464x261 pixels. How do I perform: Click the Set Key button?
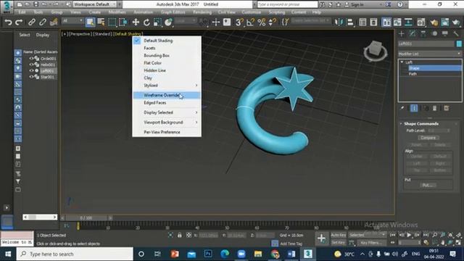click(339, 243)
